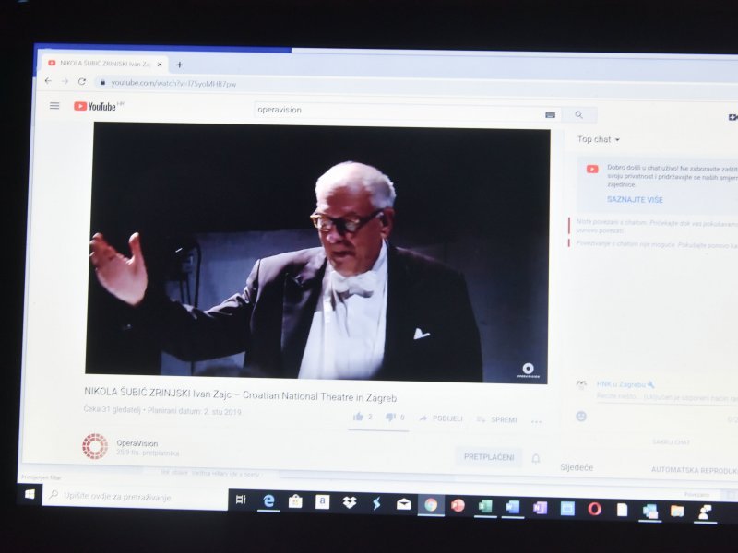Click the AUTOMATSKA REPRODUKCIJA autoplay label
Viewport: 738px width, 553px height.
point(695,470)
